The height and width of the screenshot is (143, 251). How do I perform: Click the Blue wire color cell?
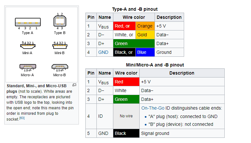coord(145,52)
